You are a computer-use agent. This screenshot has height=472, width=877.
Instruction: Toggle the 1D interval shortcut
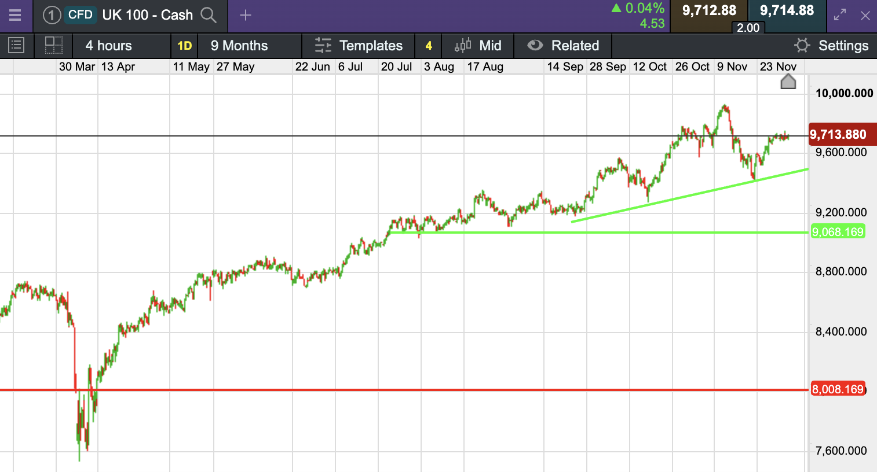pos(184,45)
